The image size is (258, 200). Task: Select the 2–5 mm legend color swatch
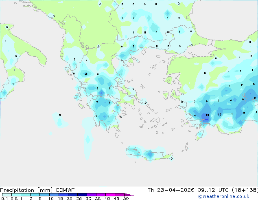pos(35,195)
